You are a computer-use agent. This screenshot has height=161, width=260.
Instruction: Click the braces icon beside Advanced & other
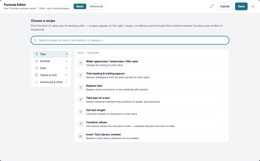(36, 82)
